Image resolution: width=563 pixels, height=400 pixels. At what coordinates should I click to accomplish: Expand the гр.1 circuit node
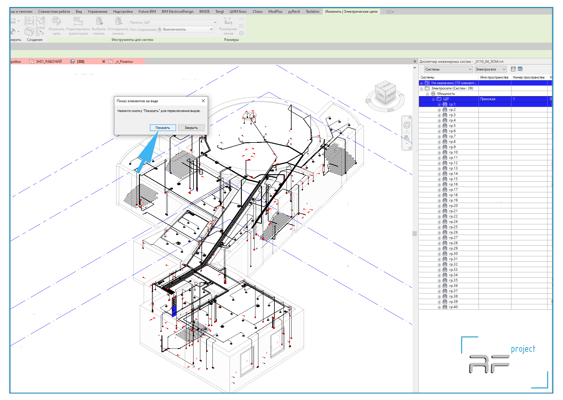tap(439, 105)
